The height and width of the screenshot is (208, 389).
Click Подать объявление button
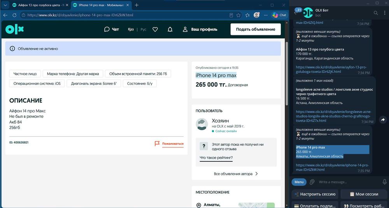(x=256, y=29)
